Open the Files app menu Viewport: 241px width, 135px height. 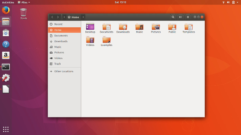(24, 2)
